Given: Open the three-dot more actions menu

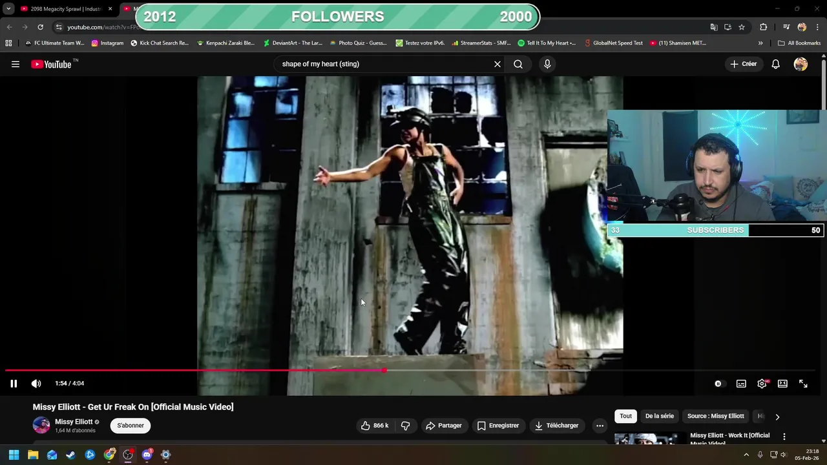Looking at the screenshot, I should [600, 426].
